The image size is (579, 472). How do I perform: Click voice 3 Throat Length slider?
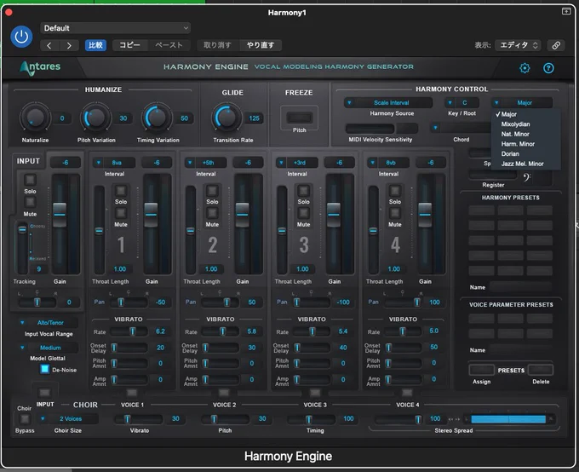click(x=282, y=230)
